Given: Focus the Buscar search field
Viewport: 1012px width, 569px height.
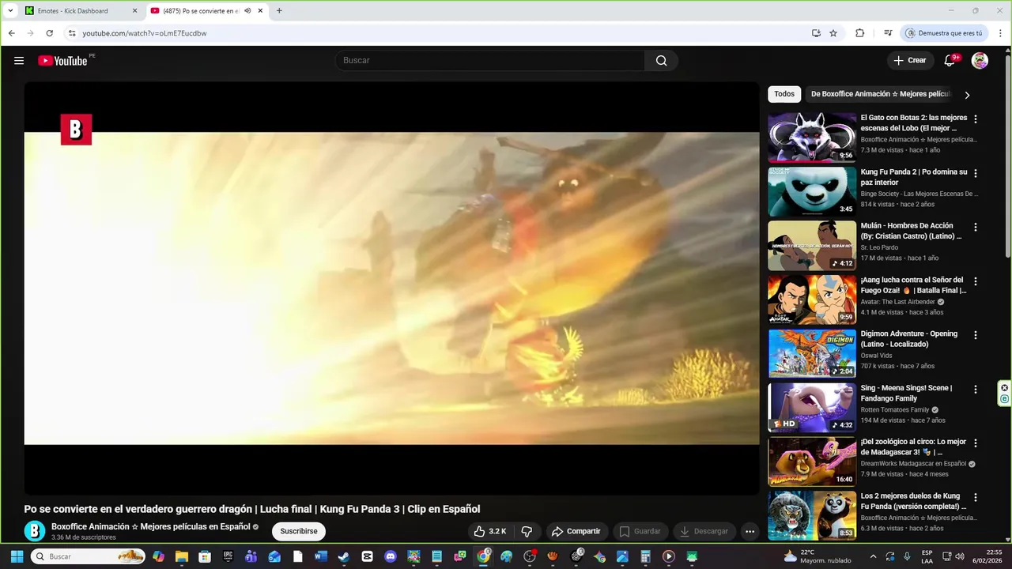Looking at the screenshot, I should point(490,61).
